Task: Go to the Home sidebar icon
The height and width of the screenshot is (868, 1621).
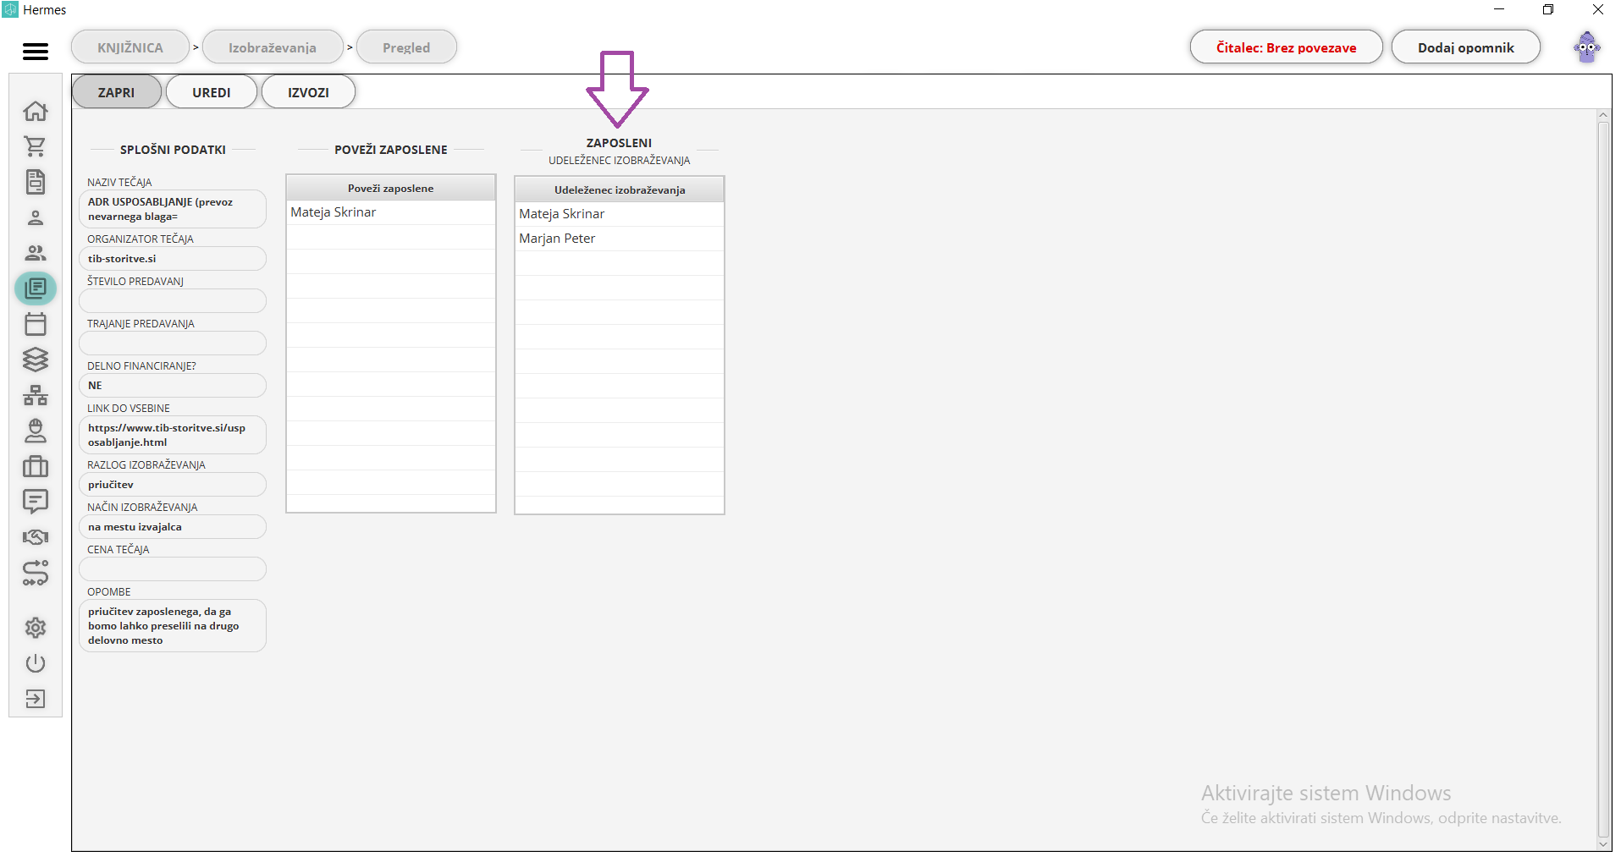Action: [x=36, y=111]
